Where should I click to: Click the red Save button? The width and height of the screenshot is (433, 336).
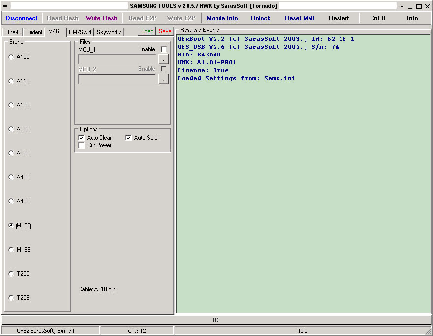point(165,31)
